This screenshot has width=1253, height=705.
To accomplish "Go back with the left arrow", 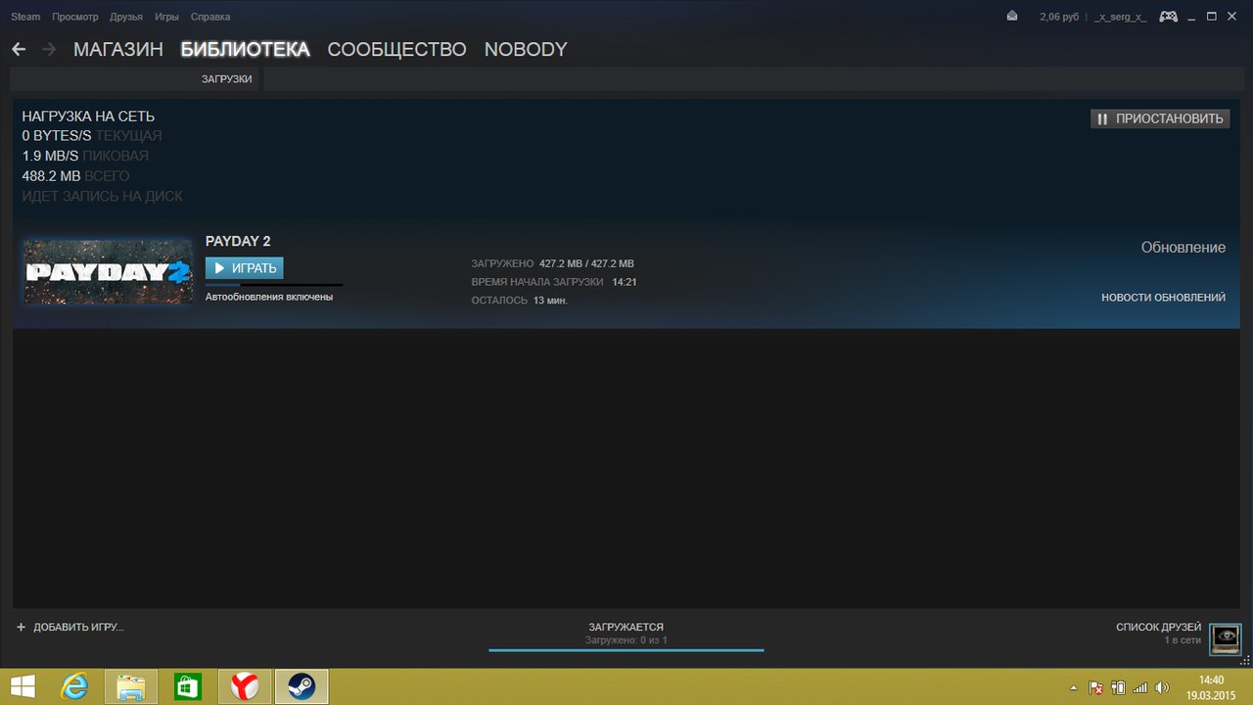I will [19, 49].
